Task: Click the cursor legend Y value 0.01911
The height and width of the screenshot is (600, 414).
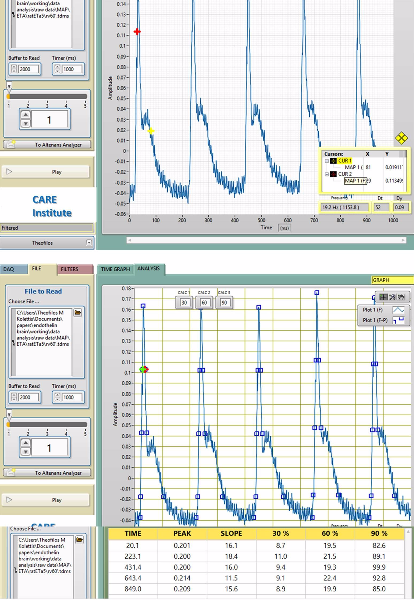Action: tap(394, 167)
